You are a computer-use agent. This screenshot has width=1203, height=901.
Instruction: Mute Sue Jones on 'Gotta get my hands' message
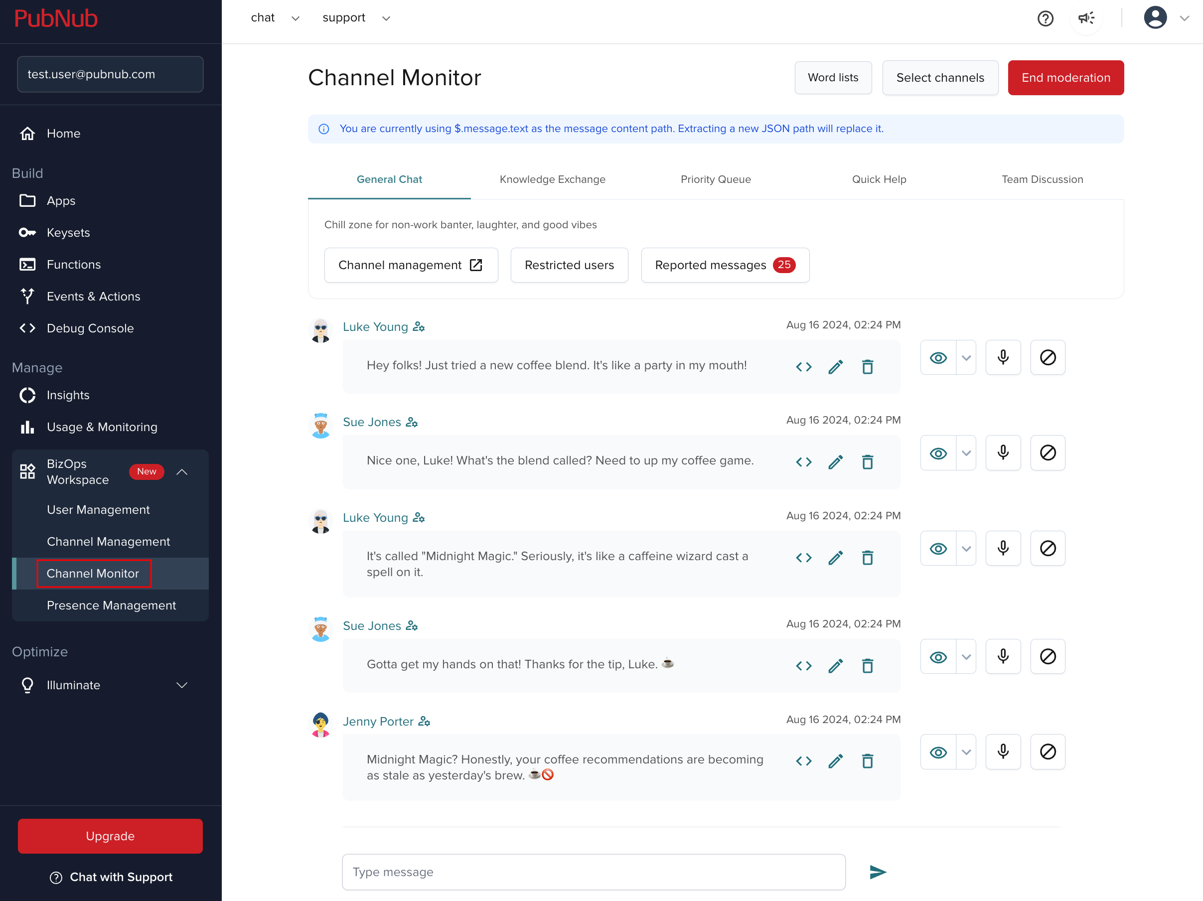[1003, 656]
